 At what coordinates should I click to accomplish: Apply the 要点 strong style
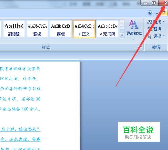point(61,29)
